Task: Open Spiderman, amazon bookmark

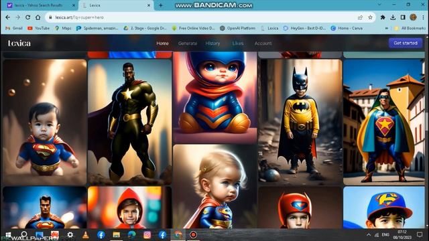Action: (97, 28)
